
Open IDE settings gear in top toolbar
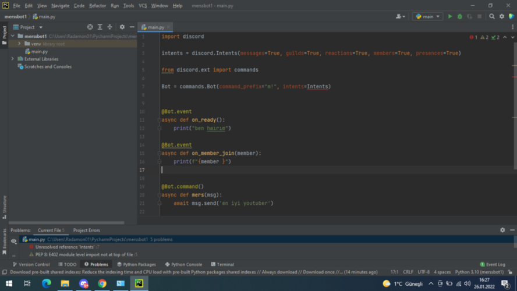coord(501,16)
